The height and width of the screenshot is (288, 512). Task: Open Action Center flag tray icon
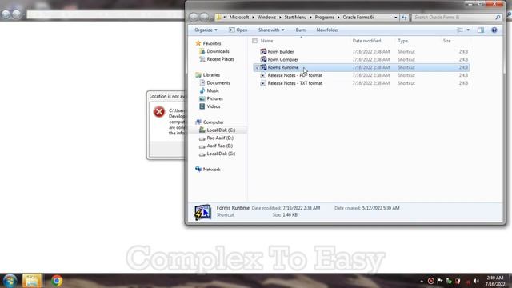click(x=440, y=281)
